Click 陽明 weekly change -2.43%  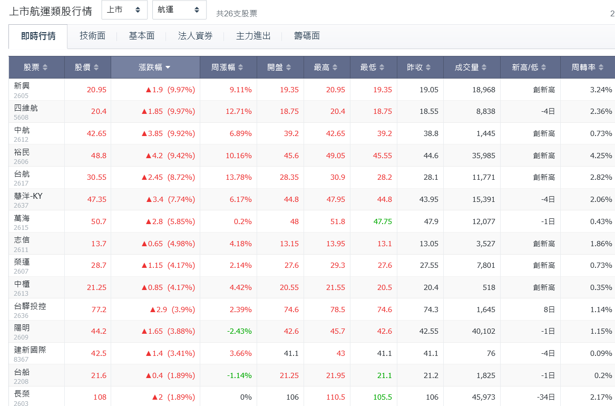(x=239, y=332)
